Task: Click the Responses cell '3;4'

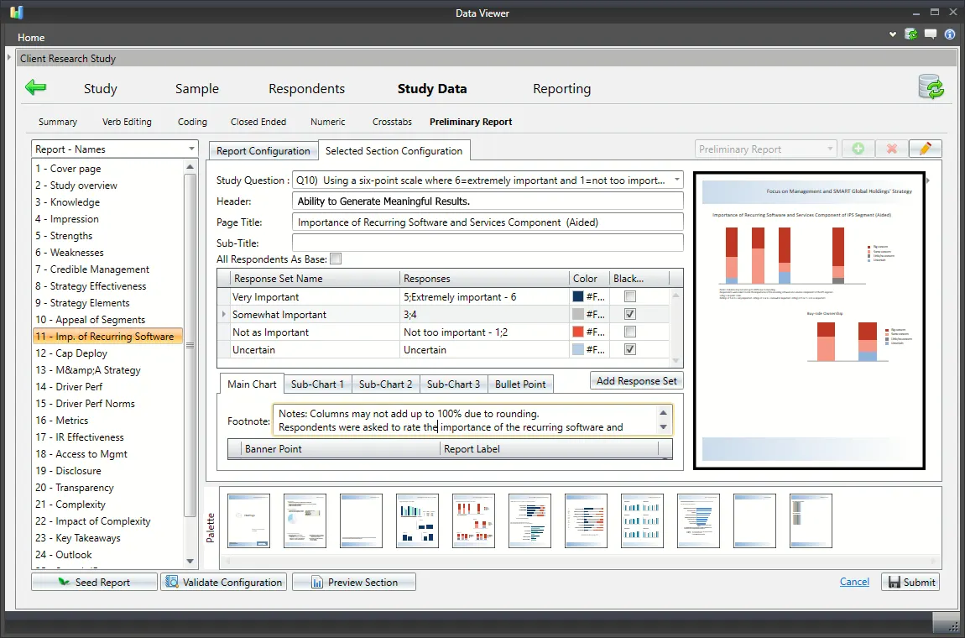Action: click(x=484, y=314)
